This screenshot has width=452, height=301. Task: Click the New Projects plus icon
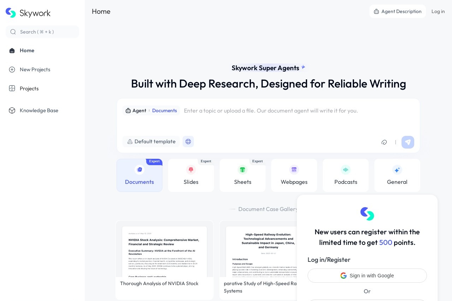pyautogui.click(x=12, y=70)
